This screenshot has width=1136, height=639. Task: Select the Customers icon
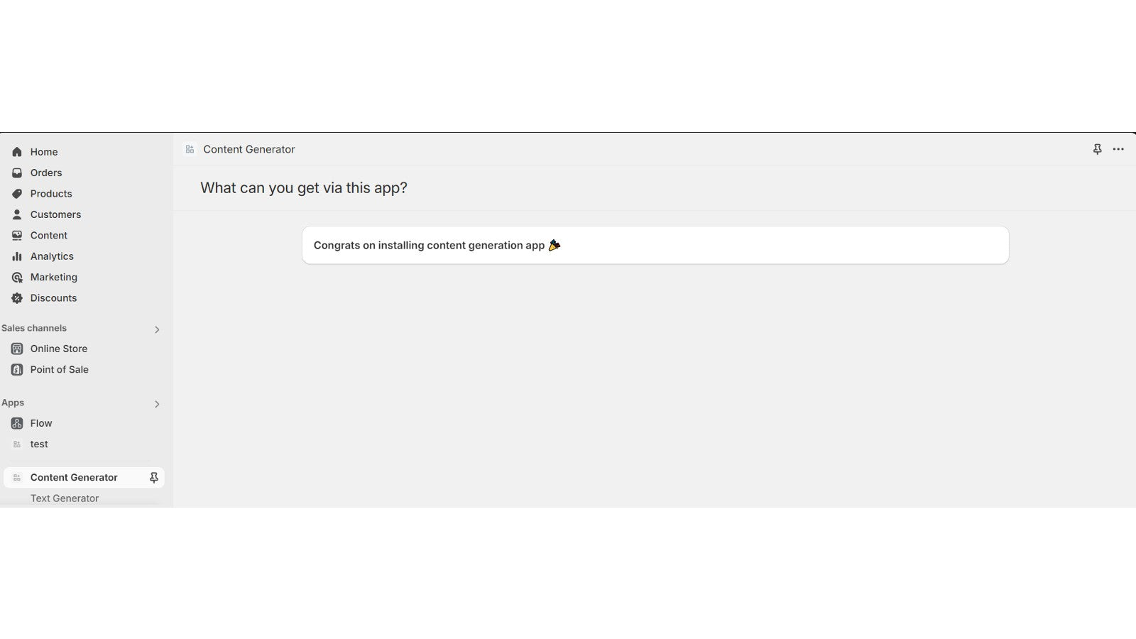tap(16, 214)
